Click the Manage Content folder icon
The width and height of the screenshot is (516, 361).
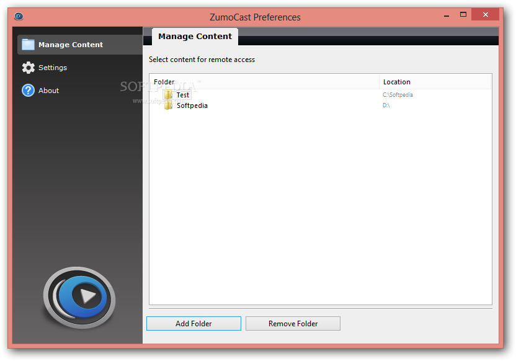[28, 45]
